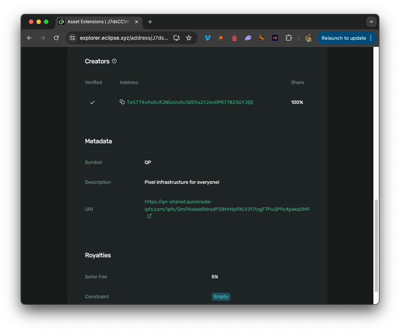
Task: Open the Vimeo bookmark icon
Action: coord(208,38)
